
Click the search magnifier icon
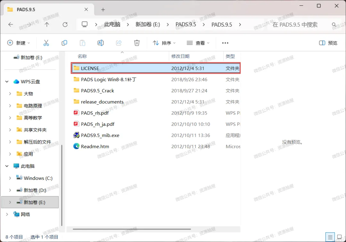334,24
